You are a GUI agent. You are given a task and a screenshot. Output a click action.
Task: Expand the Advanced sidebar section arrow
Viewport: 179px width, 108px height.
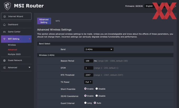coord(29,67)
